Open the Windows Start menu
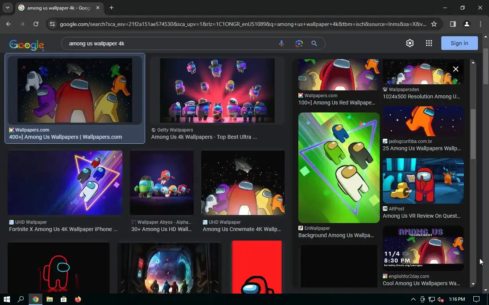489x305 pixels. click(6, 299)
